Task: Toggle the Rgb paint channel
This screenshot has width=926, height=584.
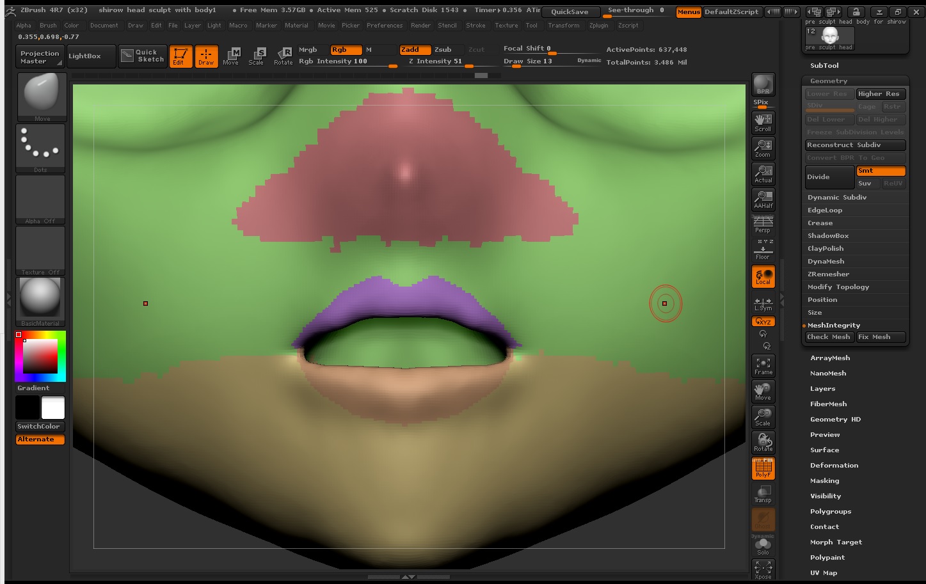Action: coord(346,50)
